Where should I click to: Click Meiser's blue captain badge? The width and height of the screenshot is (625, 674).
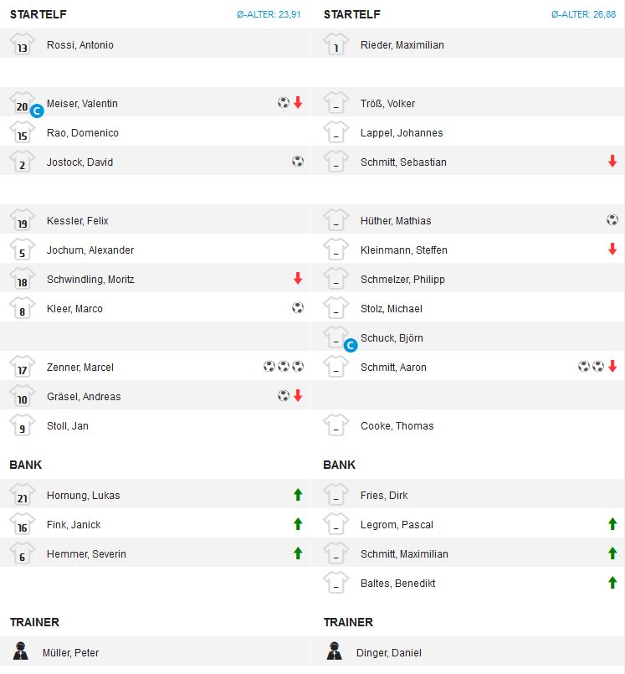click(x=37, y=110)
